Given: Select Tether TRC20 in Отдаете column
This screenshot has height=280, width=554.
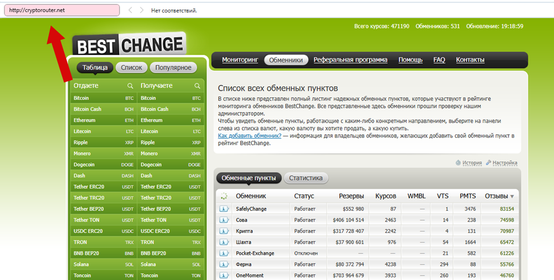Looking at the screenshot, I should (104, 198).
